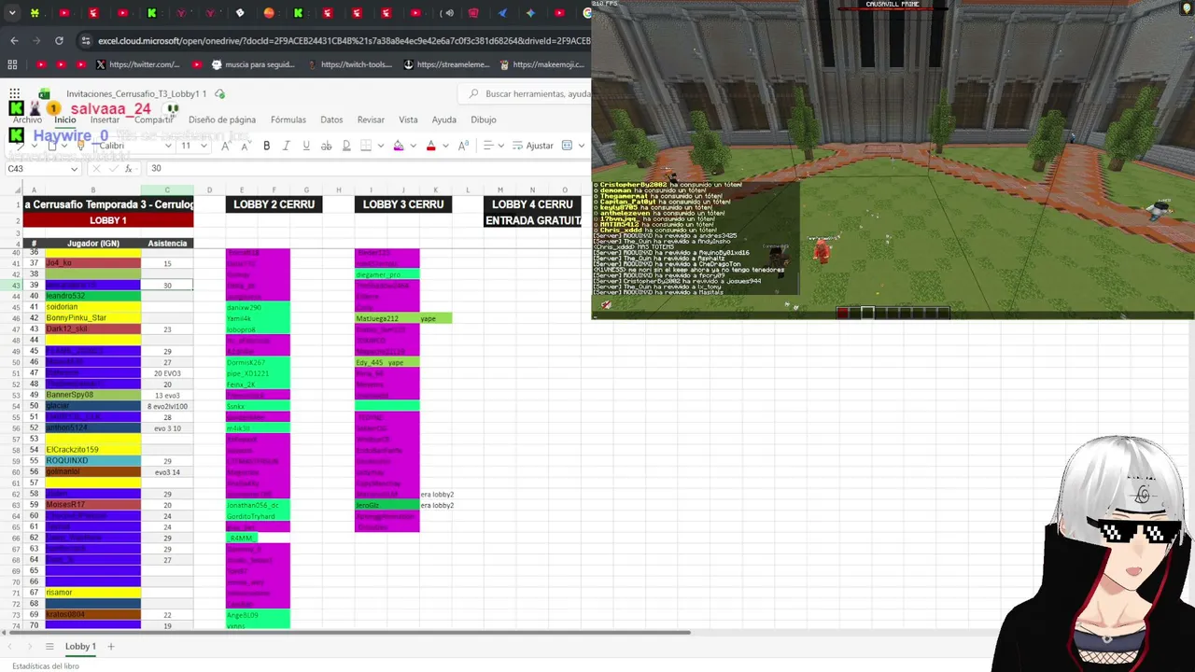Viewport: 1195px width, 672px height.
Task: Expand the font size dropdown
Action: (203, 146)
